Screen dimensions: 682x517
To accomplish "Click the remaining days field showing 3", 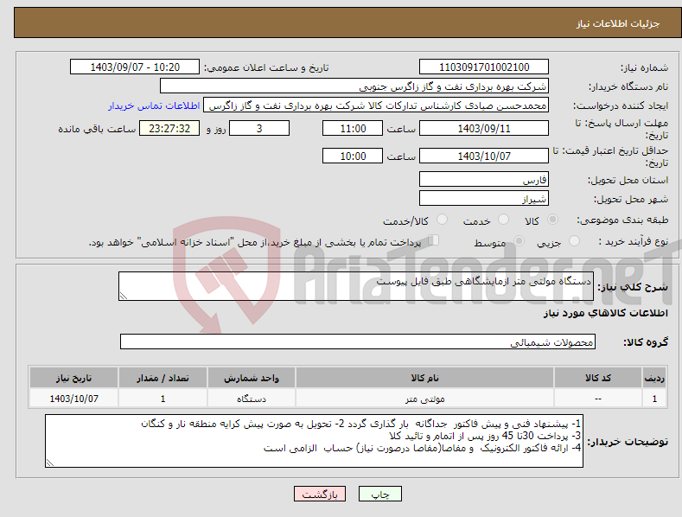I will [x=259, y=128].
